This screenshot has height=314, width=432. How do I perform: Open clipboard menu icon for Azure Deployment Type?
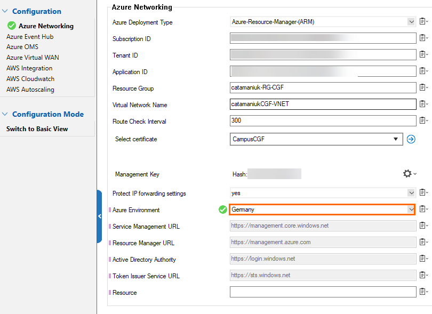pos(423,21)
